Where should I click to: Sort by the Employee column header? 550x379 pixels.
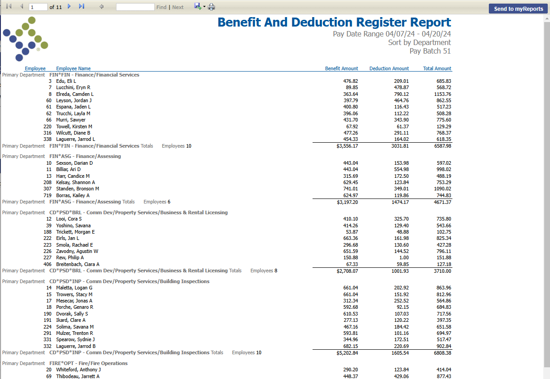click(35, 68)
